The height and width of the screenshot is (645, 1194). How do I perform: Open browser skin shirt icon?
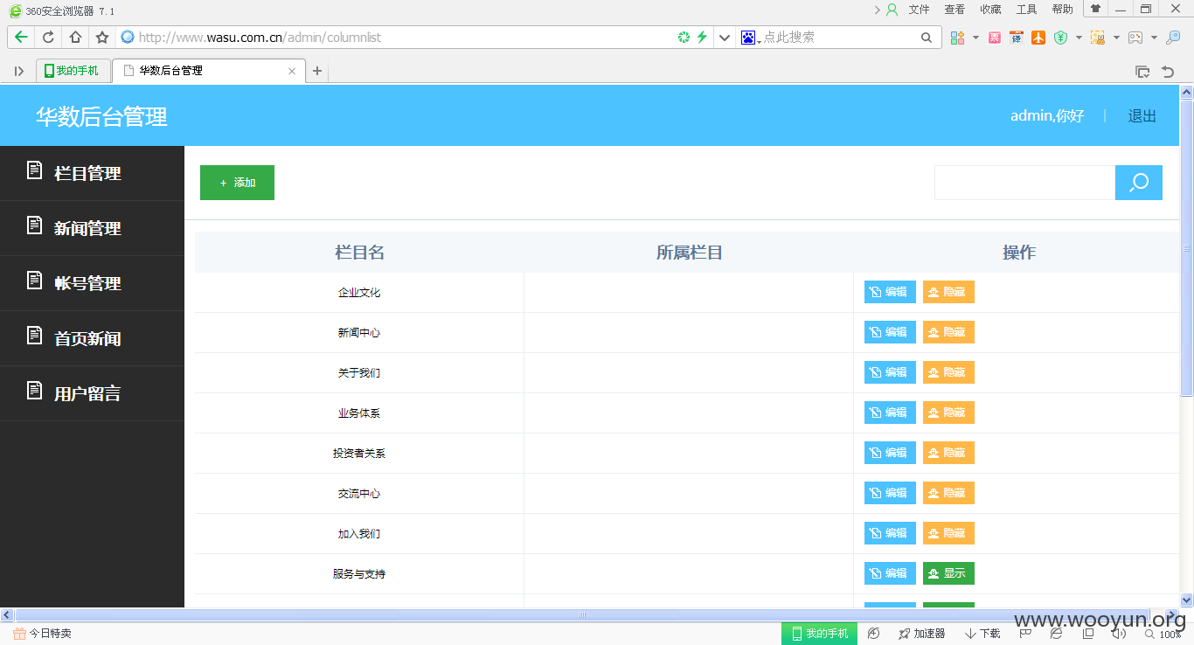(1095, 9)
